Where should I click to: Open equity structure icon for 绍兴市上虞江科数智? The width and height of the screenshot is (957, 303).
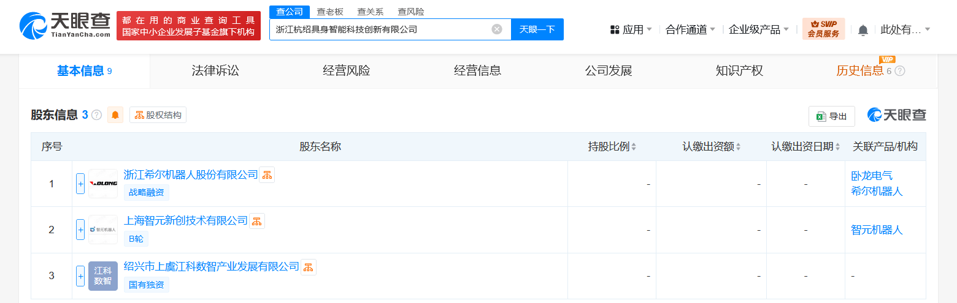[309, 267]
